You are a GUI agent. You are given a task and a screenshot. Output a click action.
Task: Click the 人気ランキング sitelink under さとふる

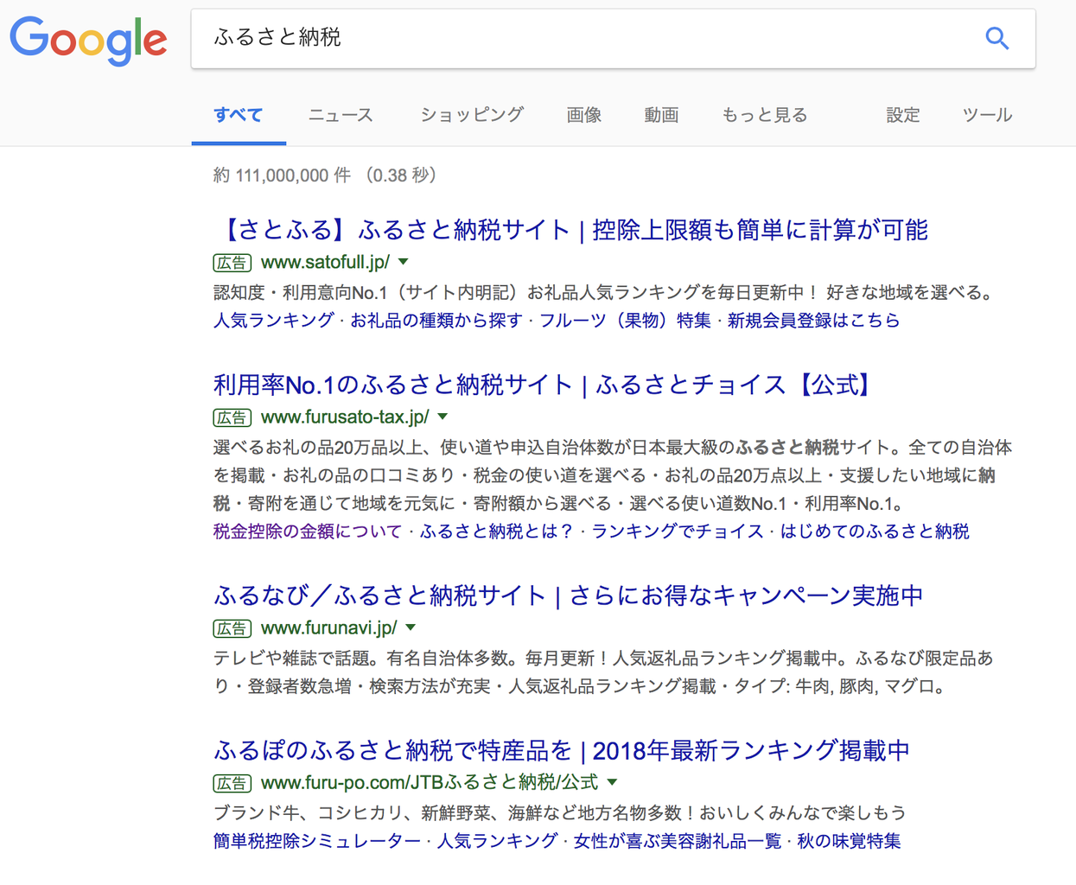coord(273,321)
